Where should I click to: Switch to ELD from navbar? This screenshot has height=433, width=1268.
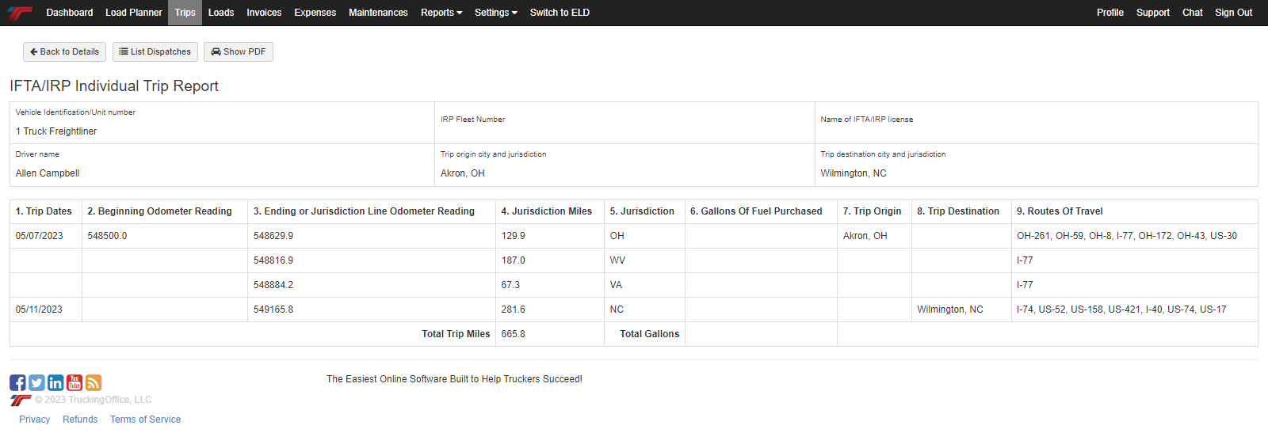[x=560, y=13]
